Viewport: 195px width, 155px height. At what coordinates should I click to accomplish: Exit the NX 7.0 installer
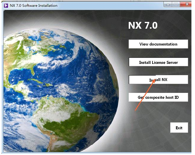(x=179, y=128)
